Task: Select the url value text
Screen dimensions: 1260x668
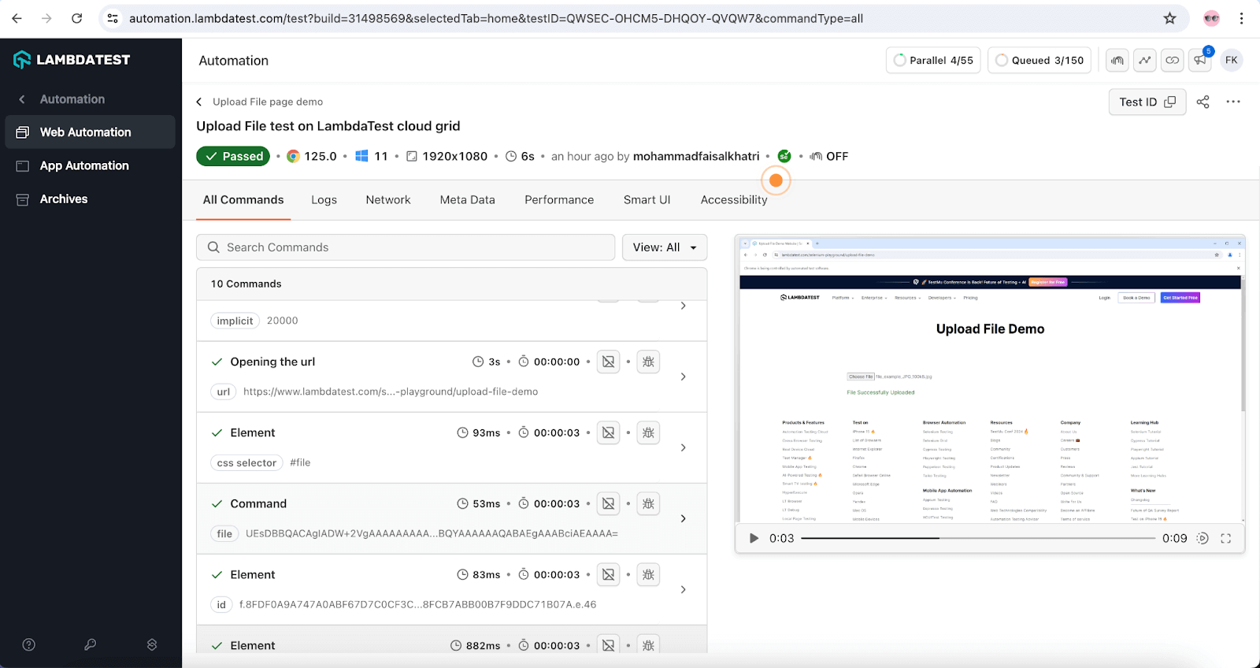Action: coord(391,392)
